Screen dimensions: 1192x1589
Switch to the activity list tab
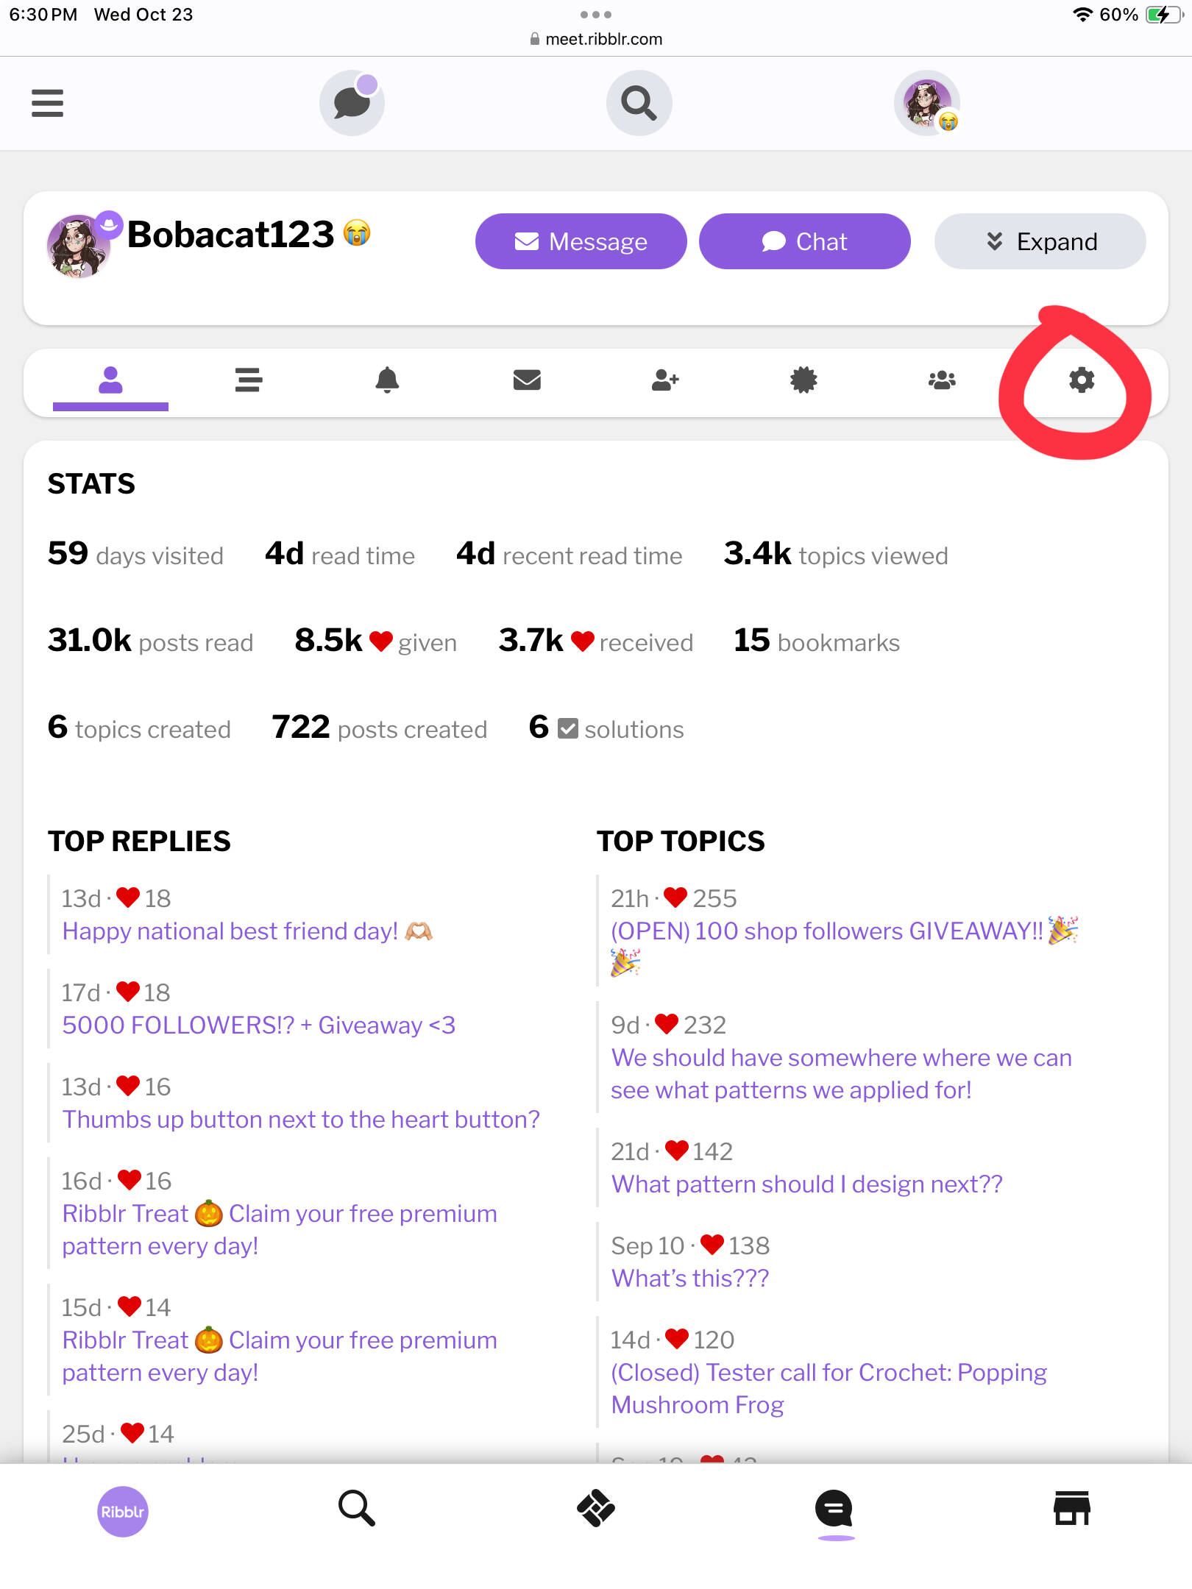point(249,380)
